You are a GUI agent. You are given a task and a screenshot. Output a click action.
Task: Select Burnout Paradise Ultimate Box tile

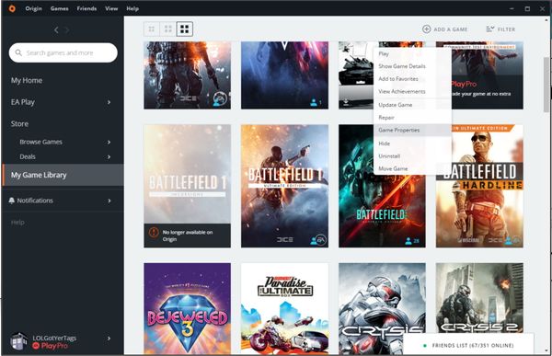point(284,308)
